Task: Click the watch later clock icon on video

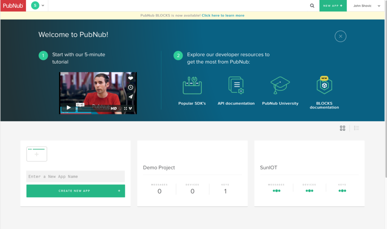Action: (130, 87)
